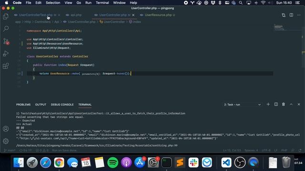
Task: Click 'UserController.php' breadcrumb segment
Action: coord(81,22)
